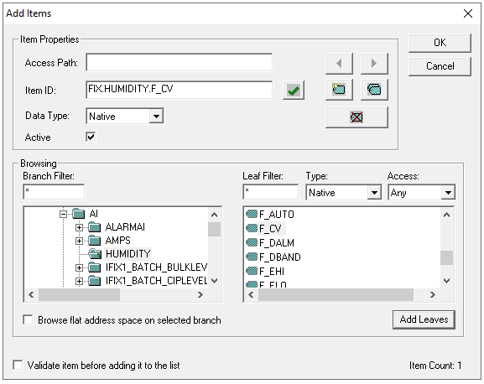Enable Browse flat address space checkbox

click(28, 319)
